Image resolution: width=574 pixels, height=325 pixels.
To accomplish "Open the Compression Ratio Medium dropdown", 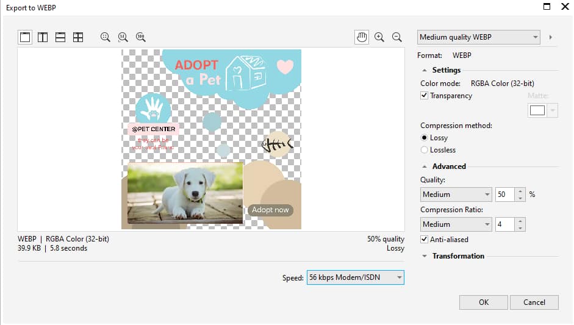I will click(456, 224).
